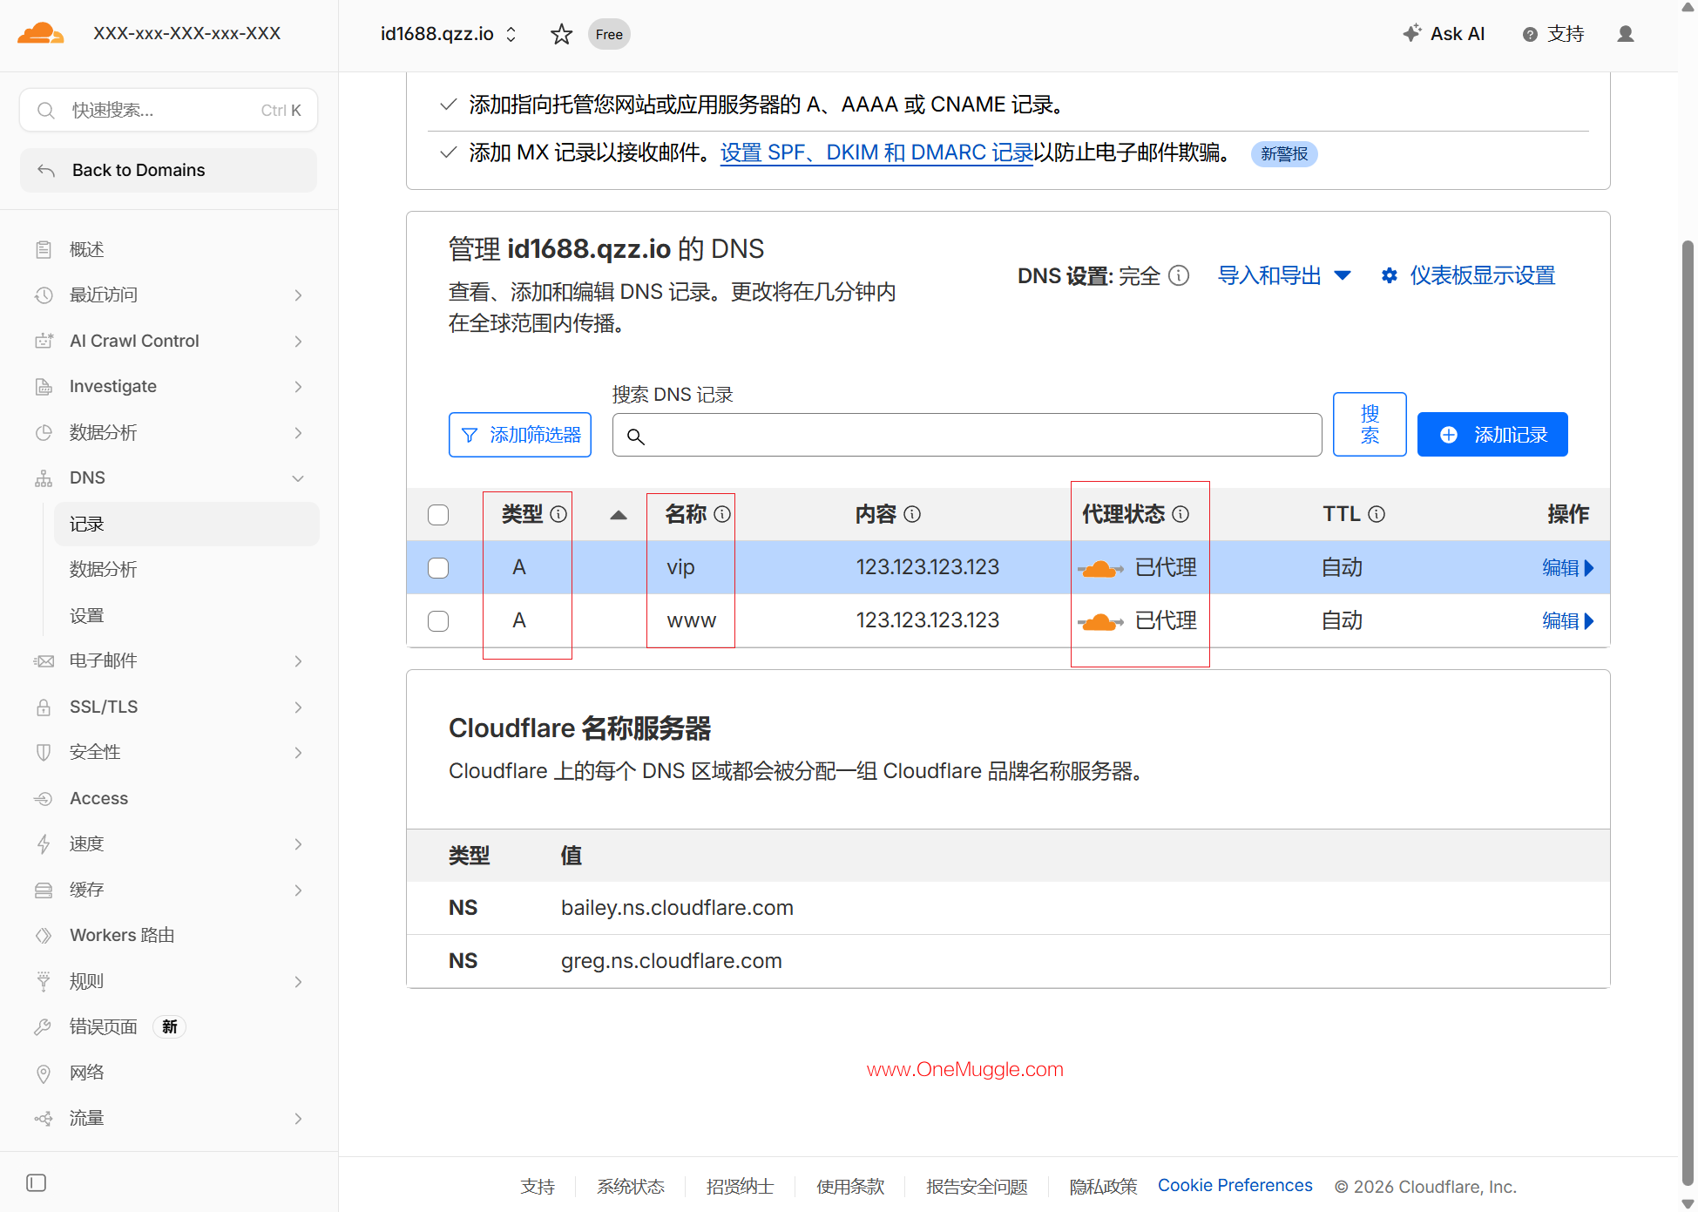Screen dimensions: 1698x1212
Task: Click the 错误页面 wrench icon
Action: point(44,1027)
